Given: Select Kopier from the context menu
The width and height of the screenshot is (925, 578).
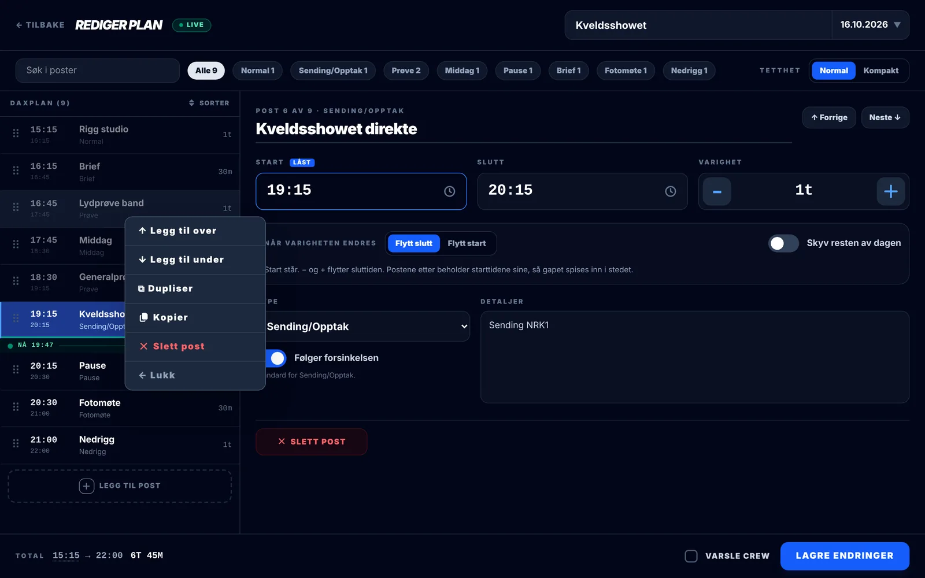Looking at the screenshot, I should coord(195,318).
